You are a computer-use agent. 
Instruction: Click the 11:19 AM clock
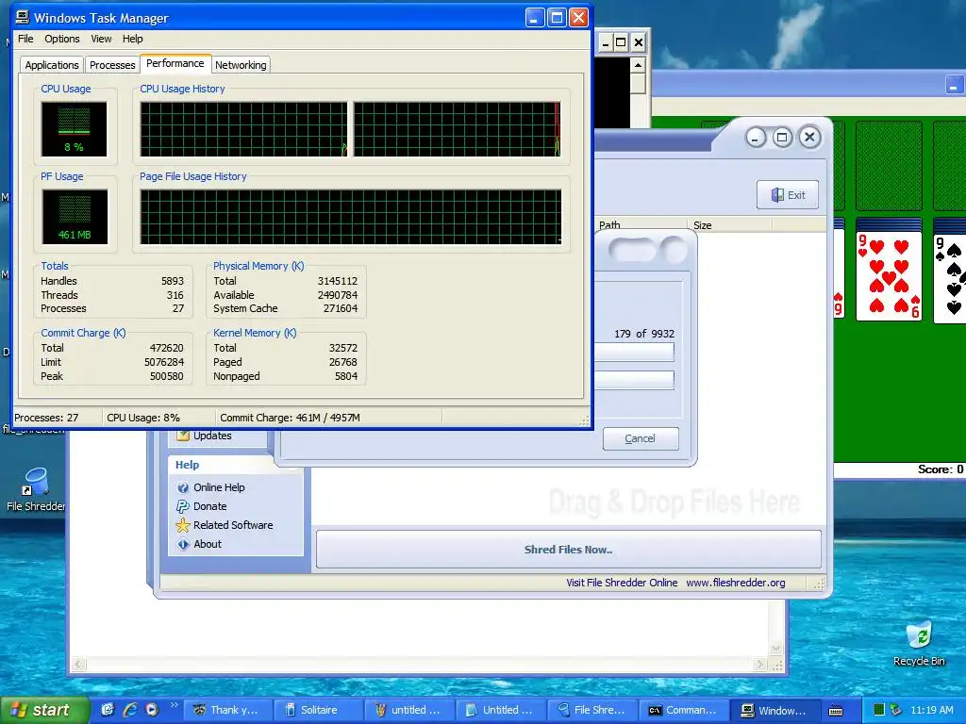(931, 710)
